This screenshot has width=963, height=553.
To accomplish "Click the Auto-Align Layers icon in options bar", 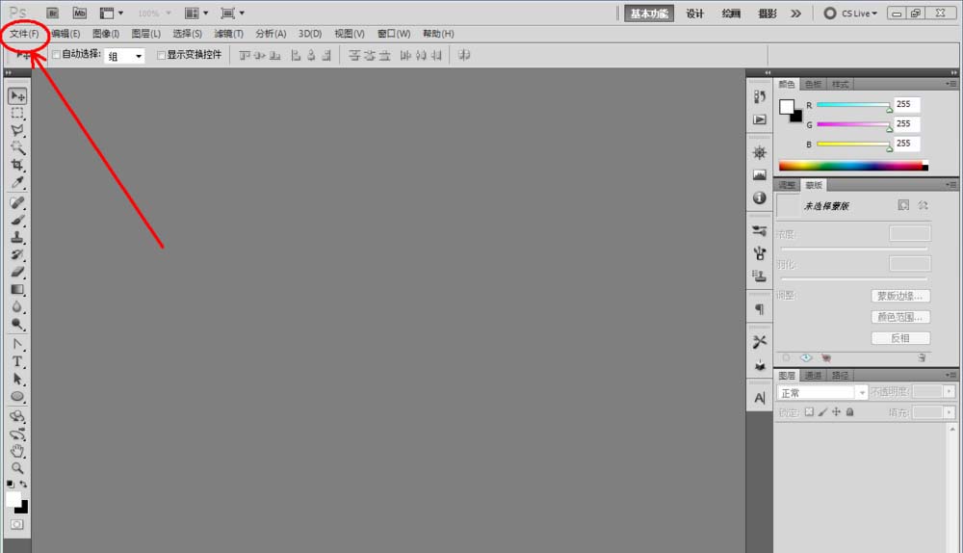I will click(464, 55).
